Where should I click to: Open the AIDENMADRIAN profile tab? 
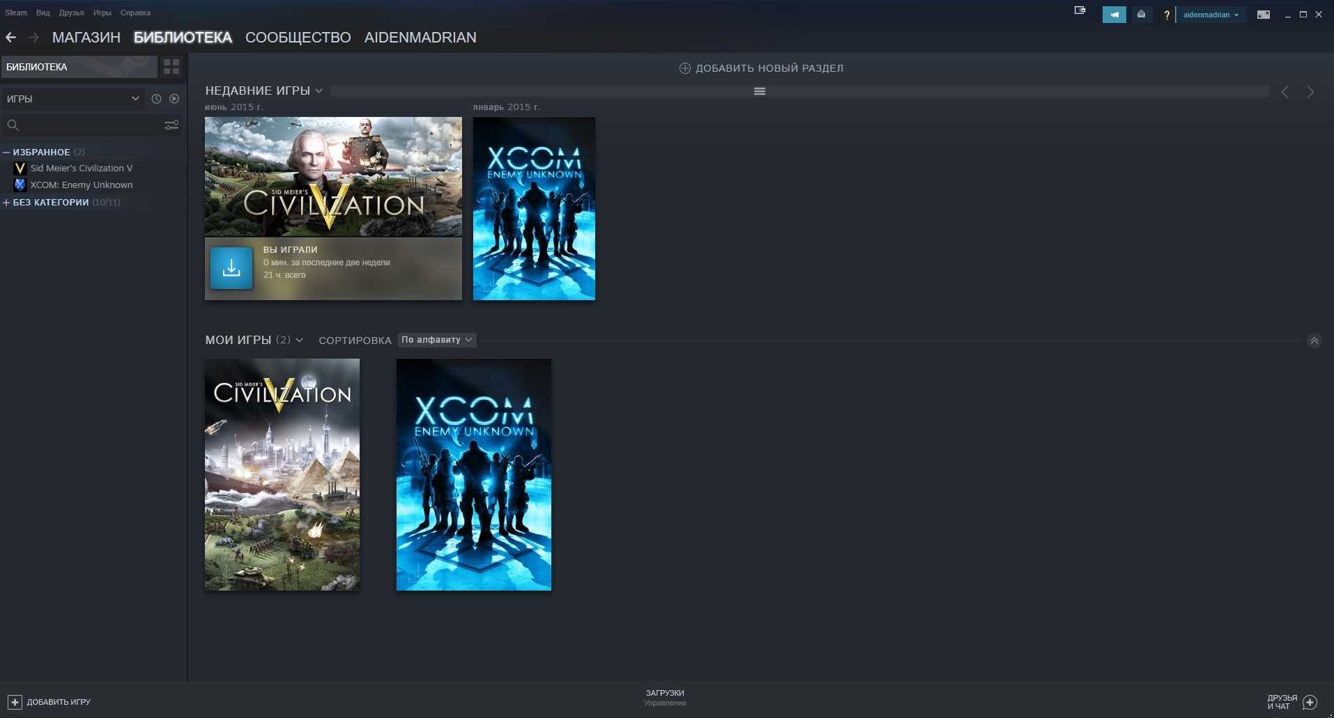pyautogui.click(x=420, y=38)
